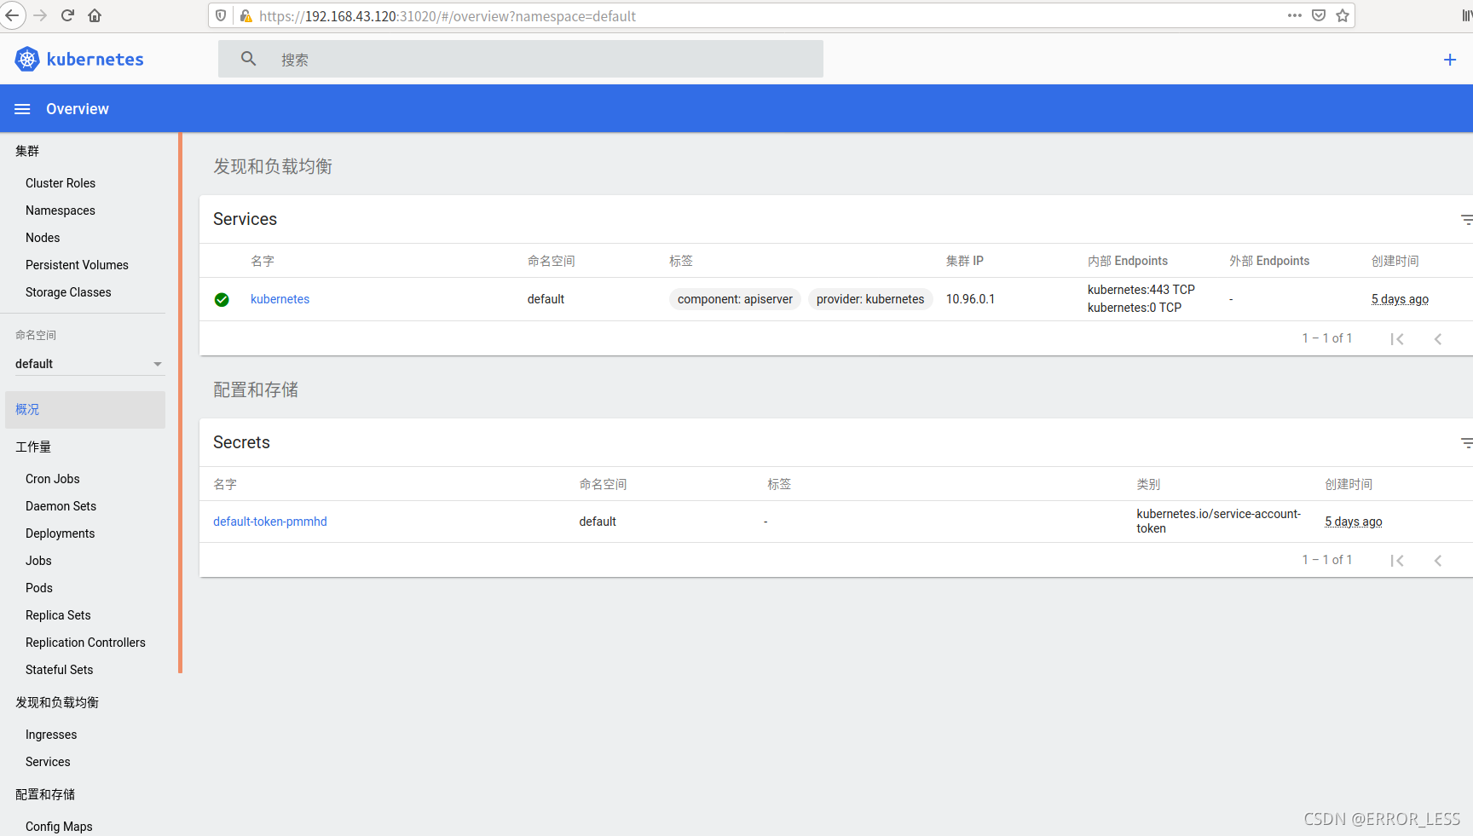Click the component: apiserver label chip
This screenshot has height=836, width=1473.
click(x=735, y=299)
